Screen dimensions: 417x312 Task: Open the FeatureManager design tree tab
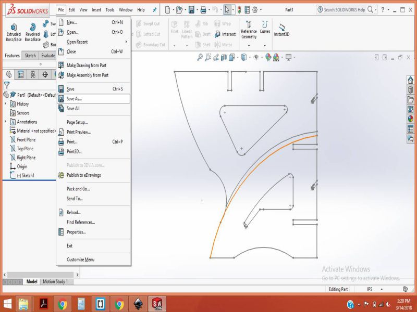coord(8,74)
